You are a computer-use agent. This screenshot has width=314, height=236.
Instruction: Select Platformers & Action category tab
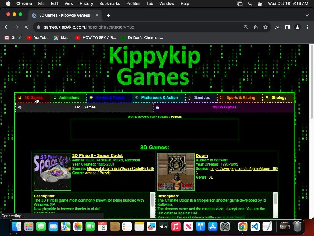click(159, 98)
